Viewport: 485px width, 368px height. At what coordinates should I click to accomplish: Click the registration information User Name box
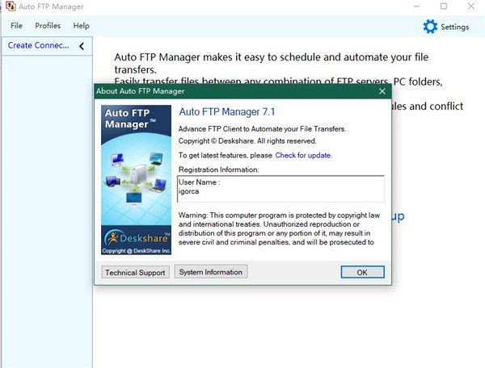pos(280,189)
